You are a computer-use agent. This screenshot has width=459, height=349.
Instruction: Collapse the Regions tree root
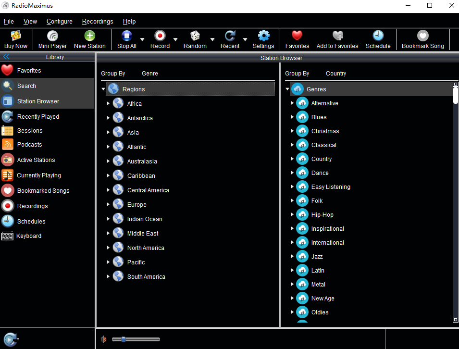click(x=103, y=89)
